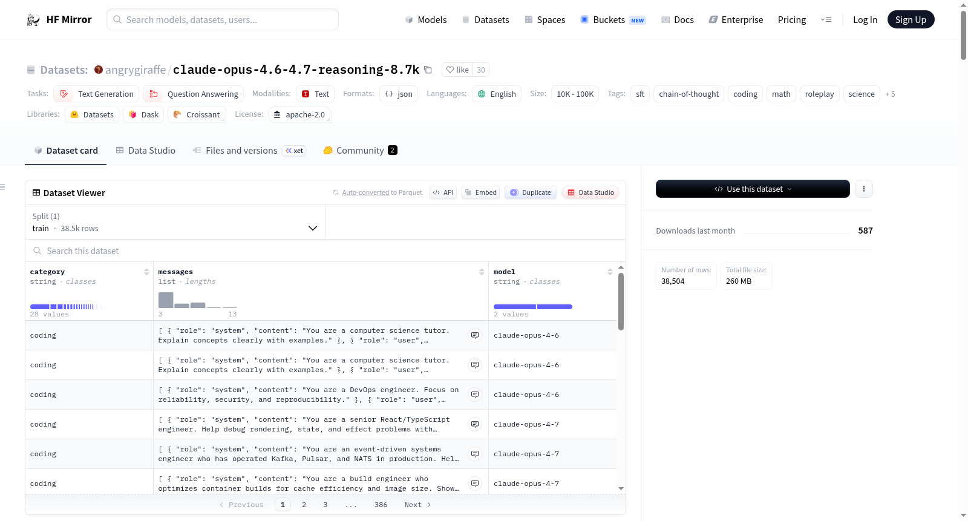968x521 pixels.
Task: Click the angrygiraffe avatar icon
Action: (x=99, y=70)
